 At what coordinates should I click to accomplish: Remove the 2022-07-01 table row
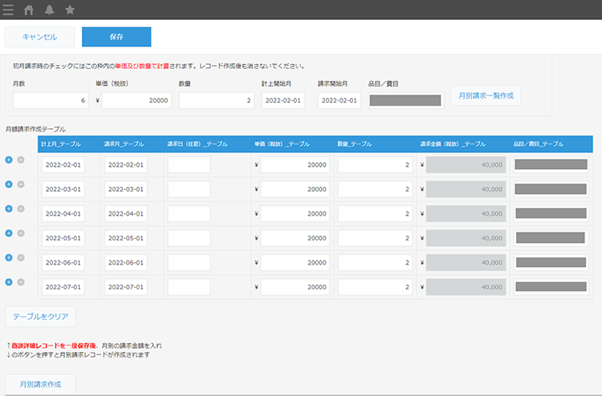coord(21,282)
